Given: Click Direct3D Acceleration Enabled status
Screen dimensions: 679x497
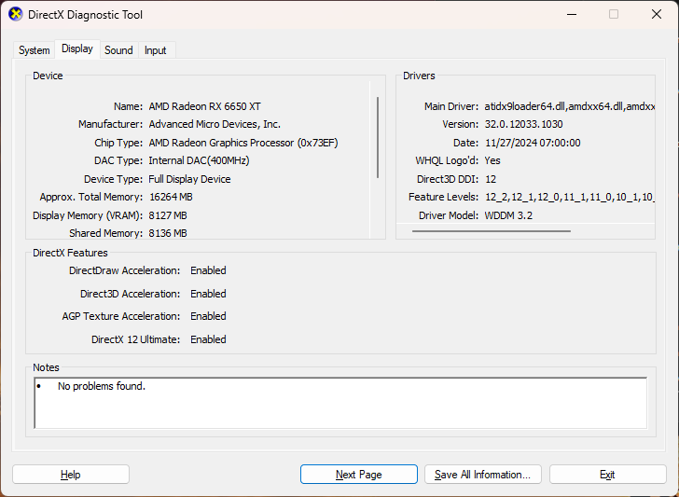Looking at the screenshot, I should (208, 294).
